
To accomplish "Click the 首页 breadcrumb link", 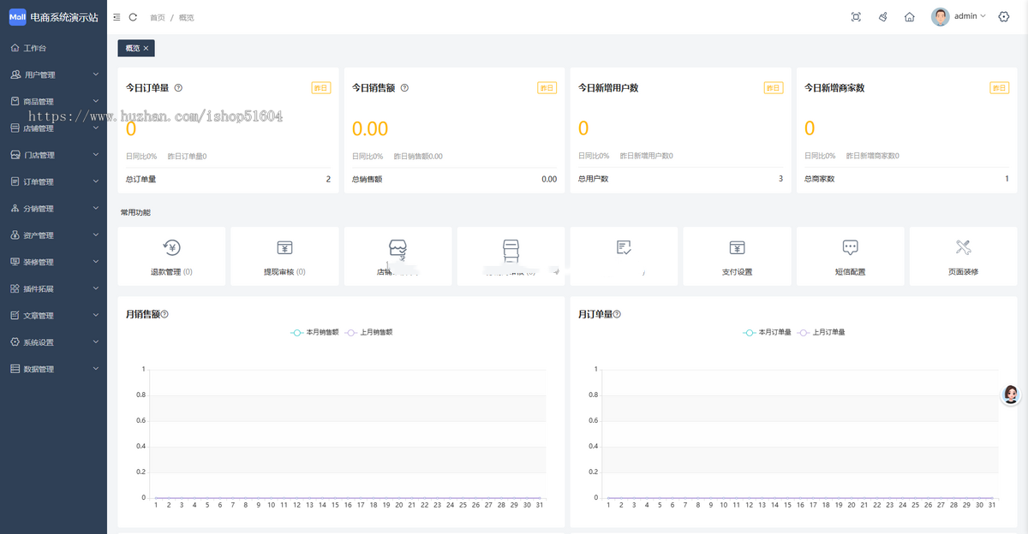I will pos(158,17).
